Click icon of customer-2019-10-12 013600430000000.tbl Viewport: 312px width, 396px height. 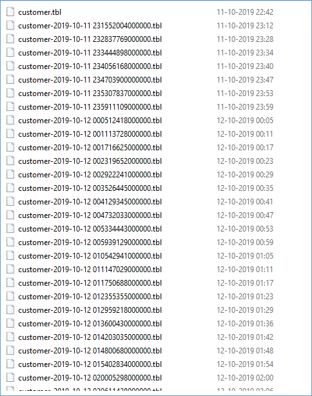point(10,323)
